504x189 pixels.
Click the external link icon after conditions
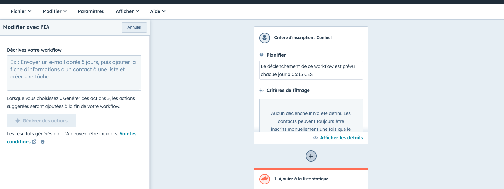pos(34,142)
